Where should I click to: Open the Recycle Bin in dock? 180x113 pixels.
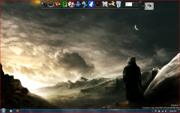119,4
